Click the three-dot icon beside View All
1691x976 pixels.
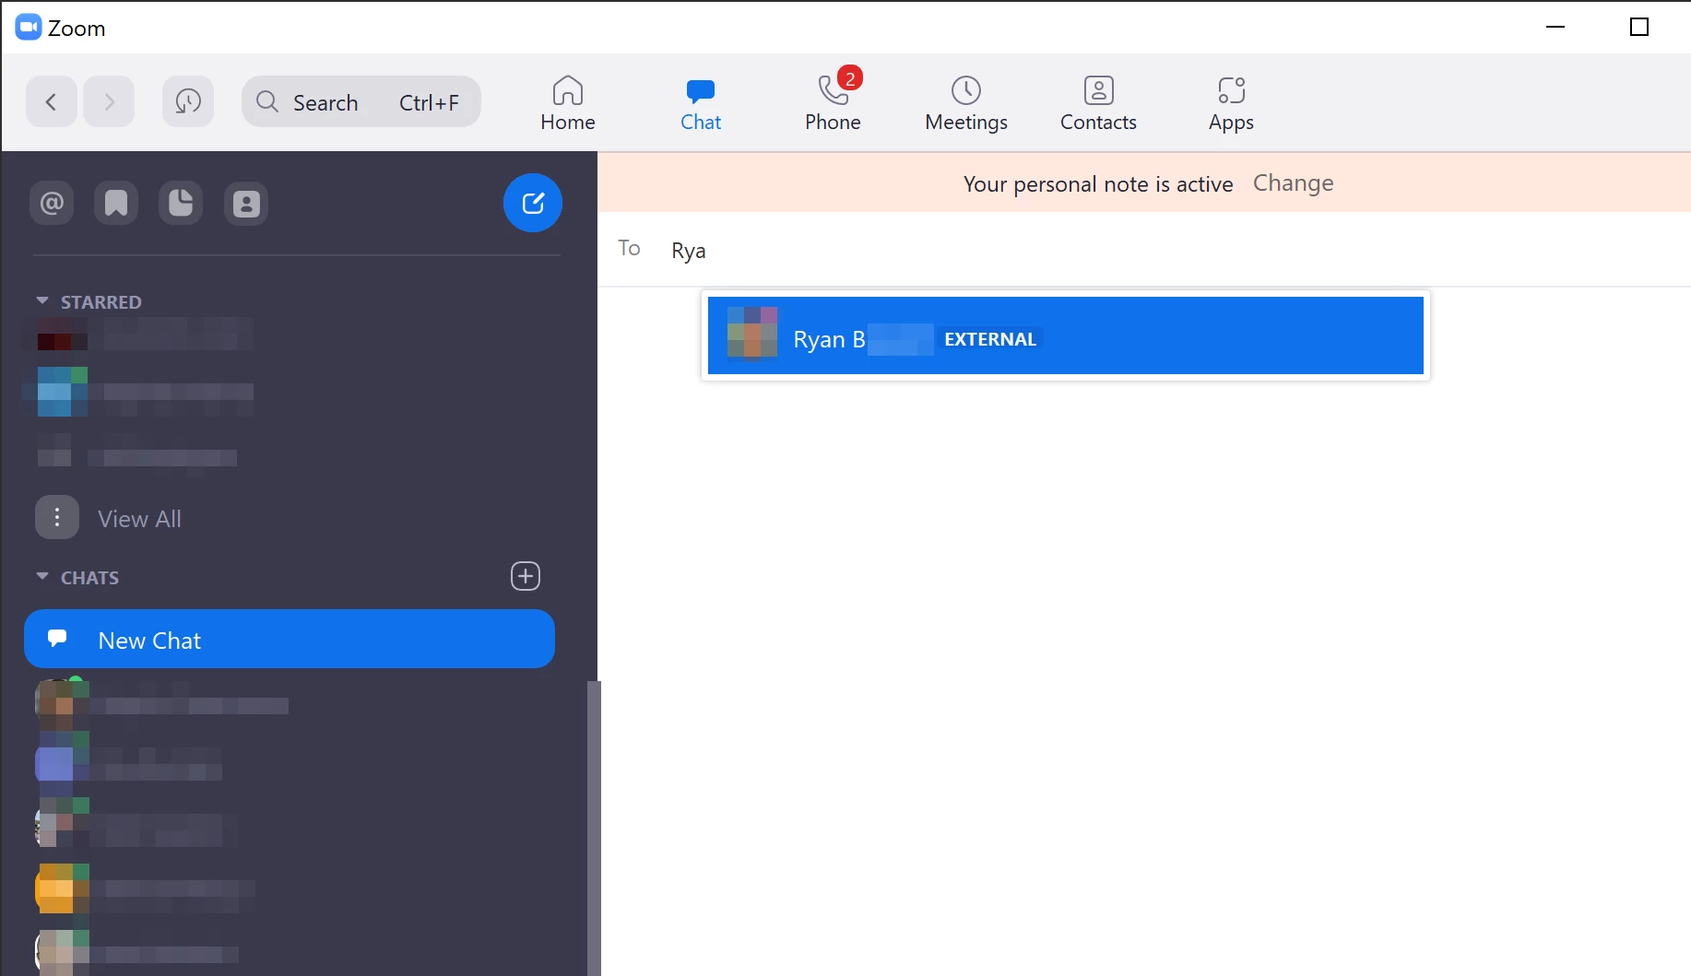click(x=57, y=518)
